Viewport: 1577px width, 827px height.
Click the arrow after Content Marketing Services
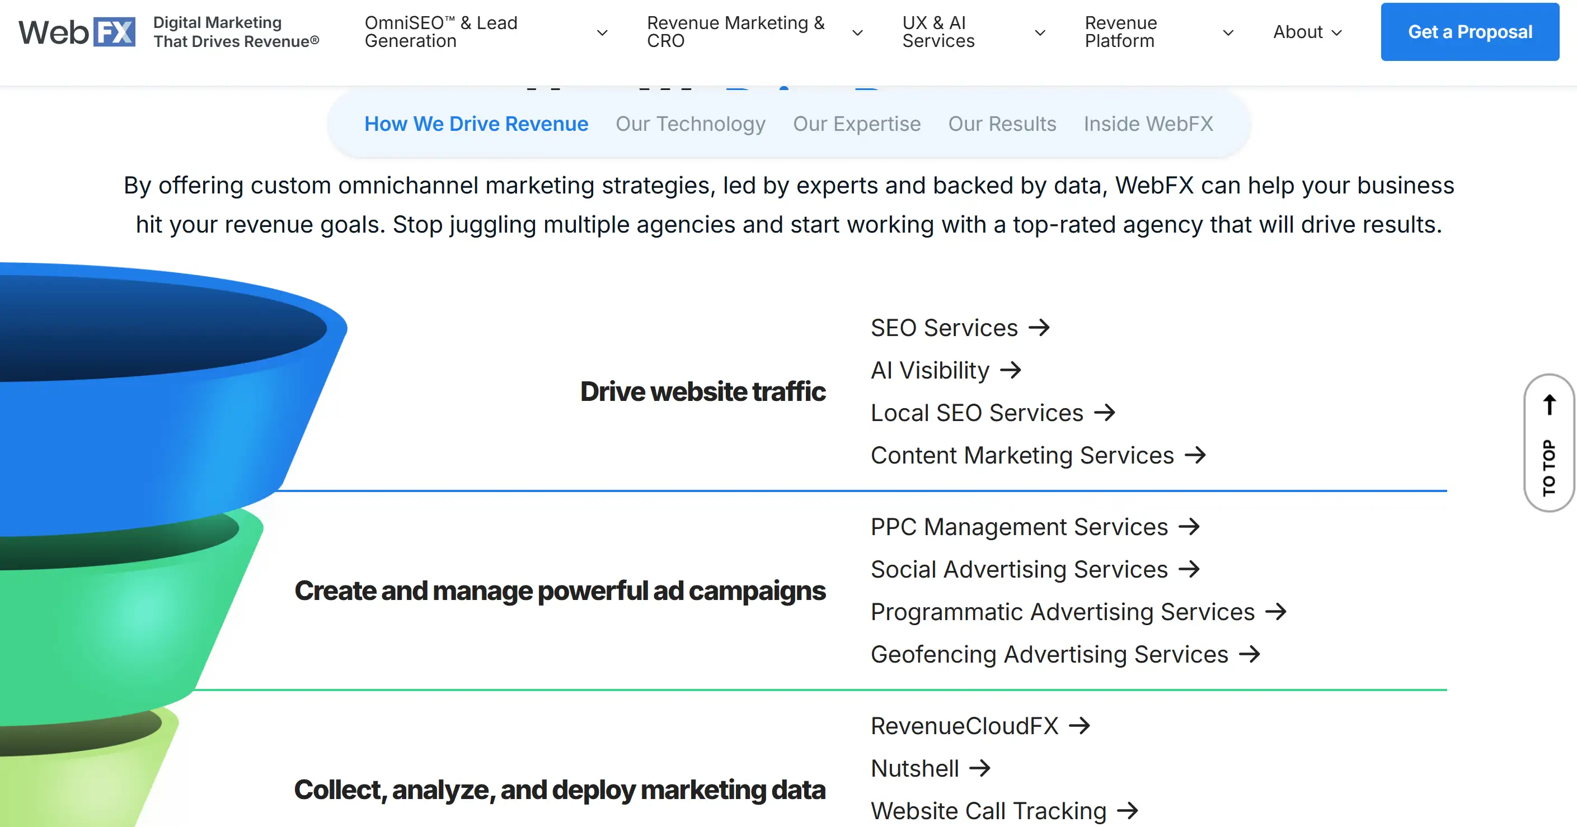coord(1195,455)
